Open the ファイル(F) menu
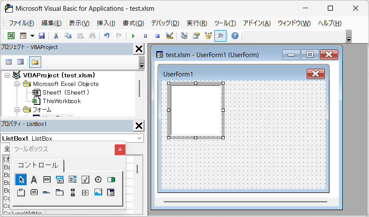This screenshot has width=369, height=217. coord(21,23)
